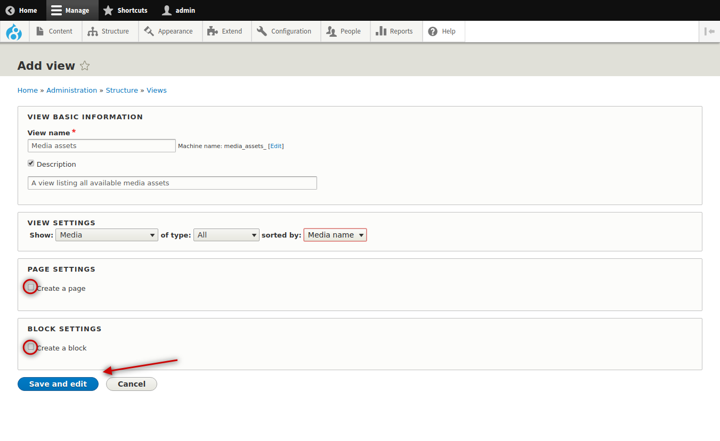The height and width of the screenshot is (441, 720).
Task: Expand the 'of type' All dropdown
Action: (x=226, y=235)
